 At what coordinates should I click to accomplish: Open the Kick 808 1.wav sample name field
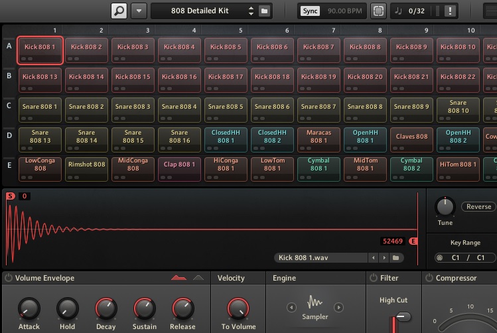[x=320, y=257]
